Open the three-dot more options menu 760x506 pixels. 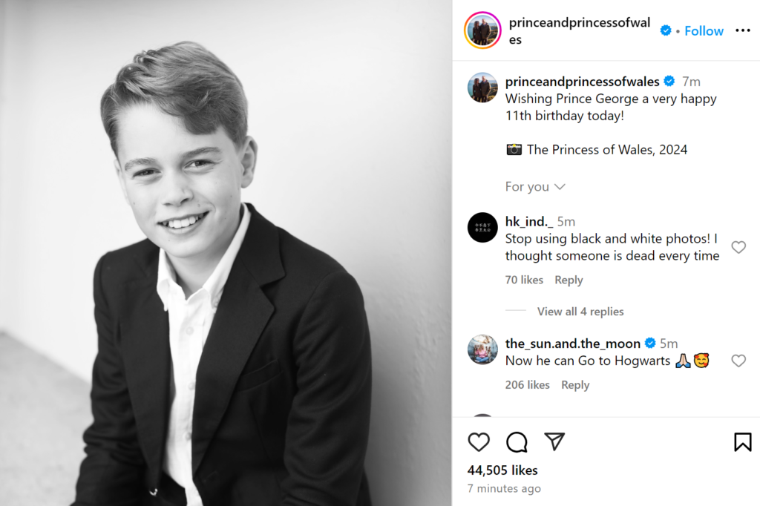[x=742, y=30]
